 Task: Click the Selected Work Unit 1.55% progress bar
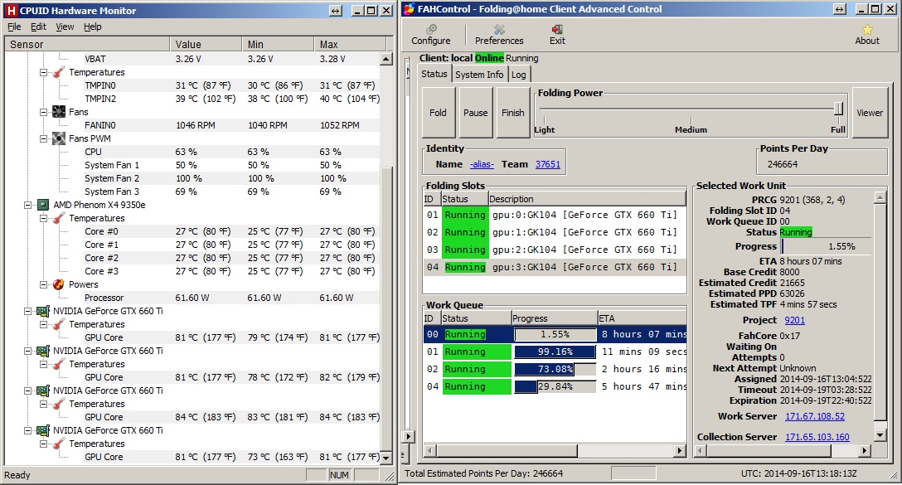826,246
